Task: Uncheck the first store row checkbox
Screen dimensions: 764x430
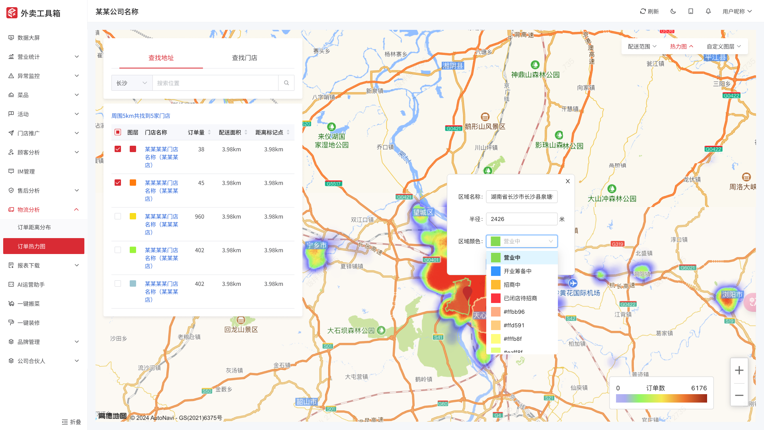Action: click(118, 149)
